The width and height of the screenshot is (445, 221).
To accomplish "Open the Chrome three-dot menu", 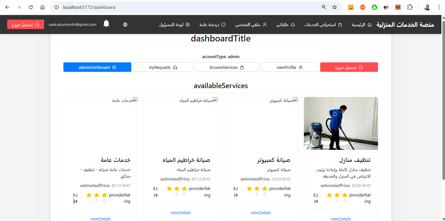I will click(x=439, y=7).
